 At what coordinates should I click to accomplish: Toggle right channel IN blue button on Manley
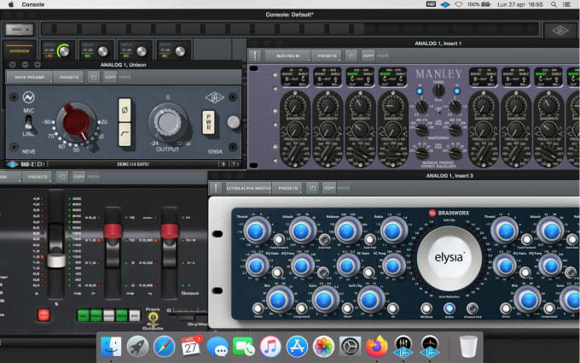pyautogui.click(x=457, y=91)
